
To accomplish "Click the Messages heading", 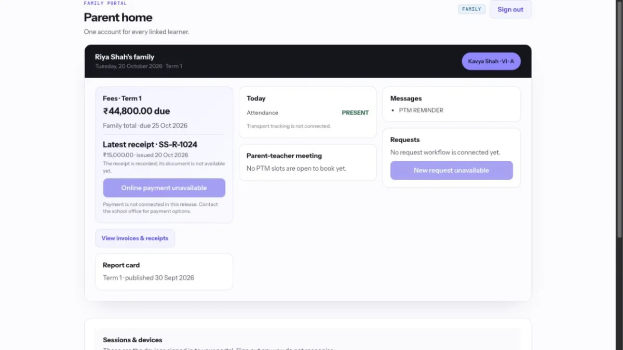I will pos(406,99).
